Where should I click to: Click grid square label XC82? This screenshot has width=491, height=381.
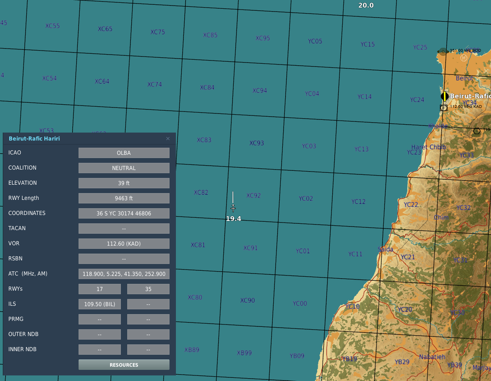pos(201,192)
